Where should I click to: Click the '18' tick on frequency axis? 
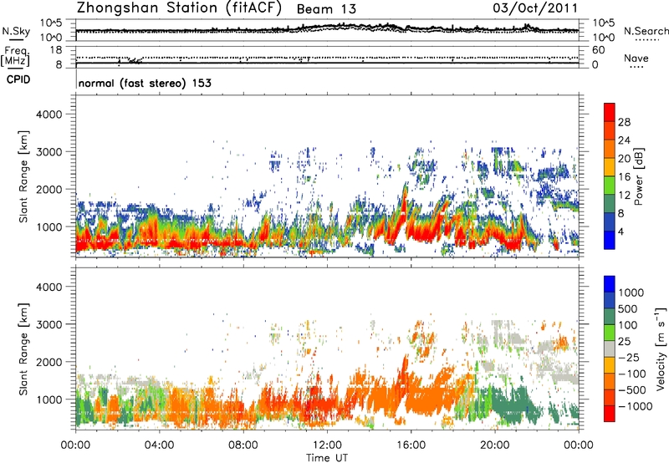coord(56,50)
